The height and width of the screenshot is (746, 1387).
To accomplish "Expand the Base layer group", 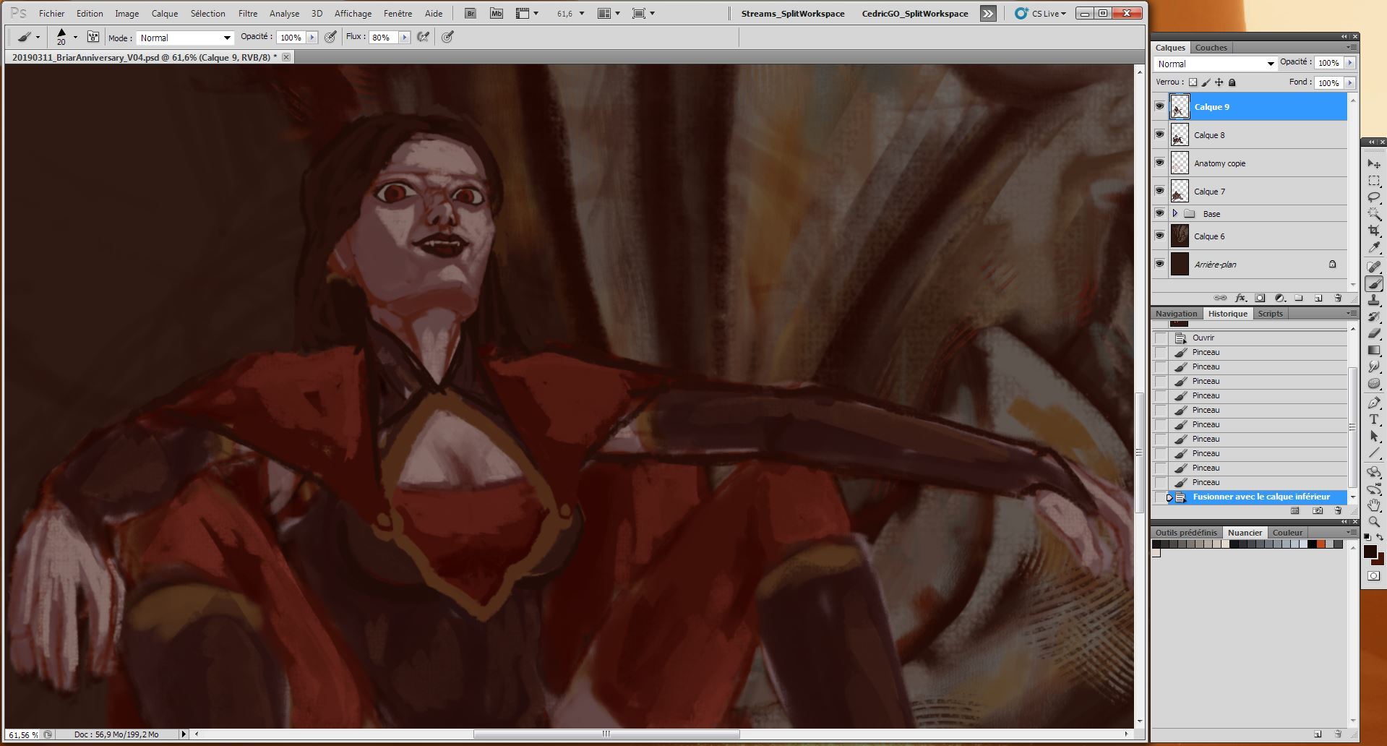I will [x=1175, y=213].
